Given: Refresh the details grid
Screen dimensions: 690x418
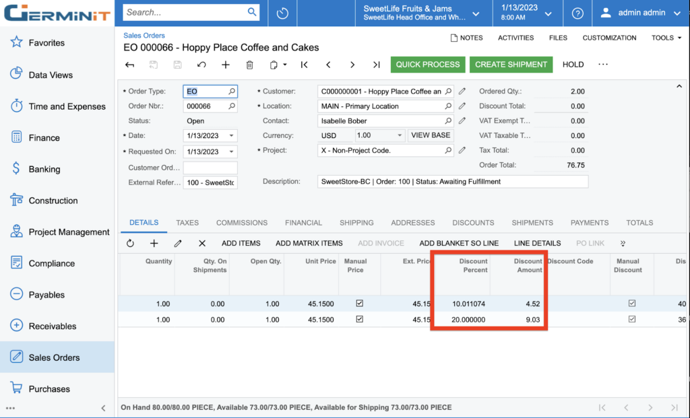Looking at the screenshot, I should [130, 243].
